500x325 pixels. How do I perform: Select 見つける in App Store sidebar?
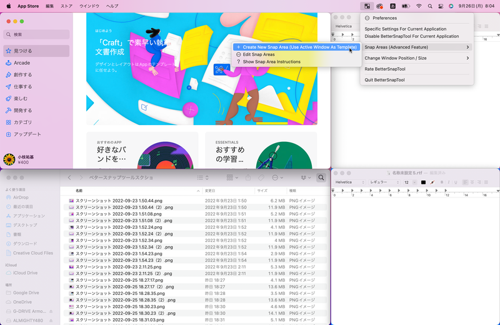click(36, 51)
